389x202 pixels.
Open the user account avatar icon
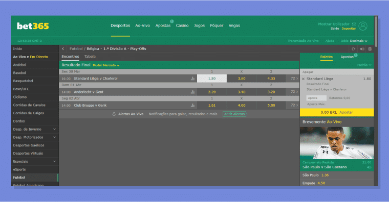(363, 26)
